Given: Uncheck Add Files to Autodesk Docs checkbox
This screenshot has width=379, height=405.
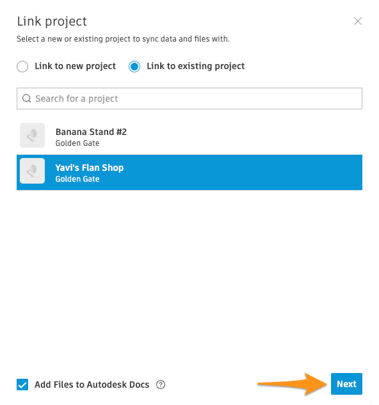Looking at the screenshot, I should pos(22,385).
